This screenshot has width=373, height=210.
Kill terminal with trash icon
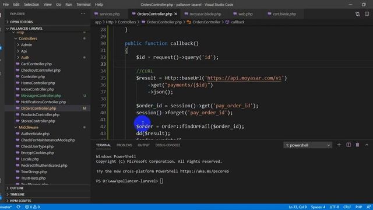click(x=357, y=145)
